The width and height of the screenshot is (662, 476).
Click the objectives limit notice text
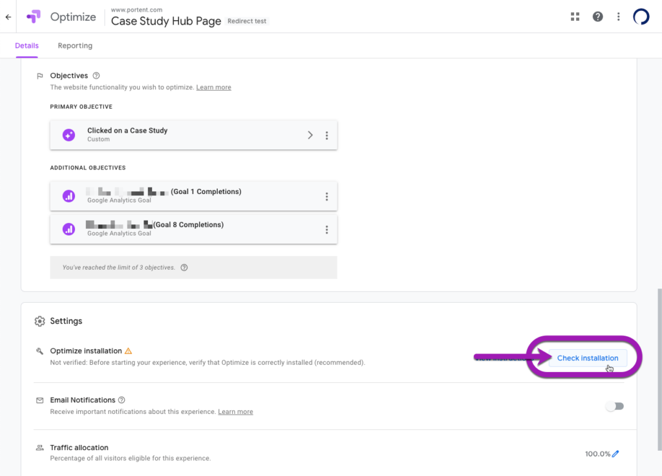119,267
